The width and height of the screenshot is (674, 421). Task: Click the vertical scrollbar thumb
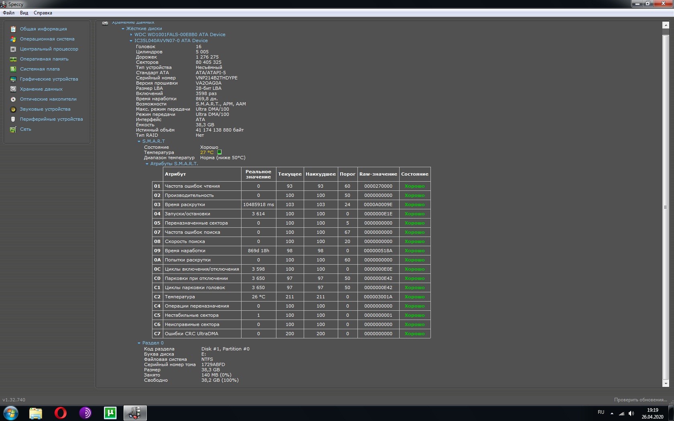pos(666,207)
